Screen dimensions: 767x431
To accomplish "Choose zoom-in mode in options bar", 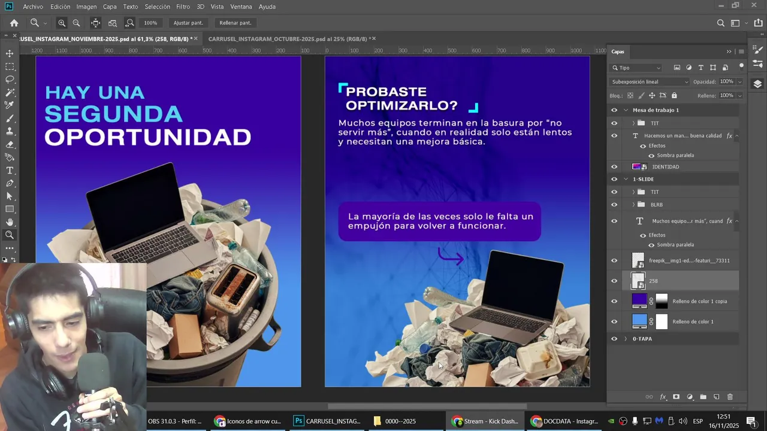I will (62, 23).
